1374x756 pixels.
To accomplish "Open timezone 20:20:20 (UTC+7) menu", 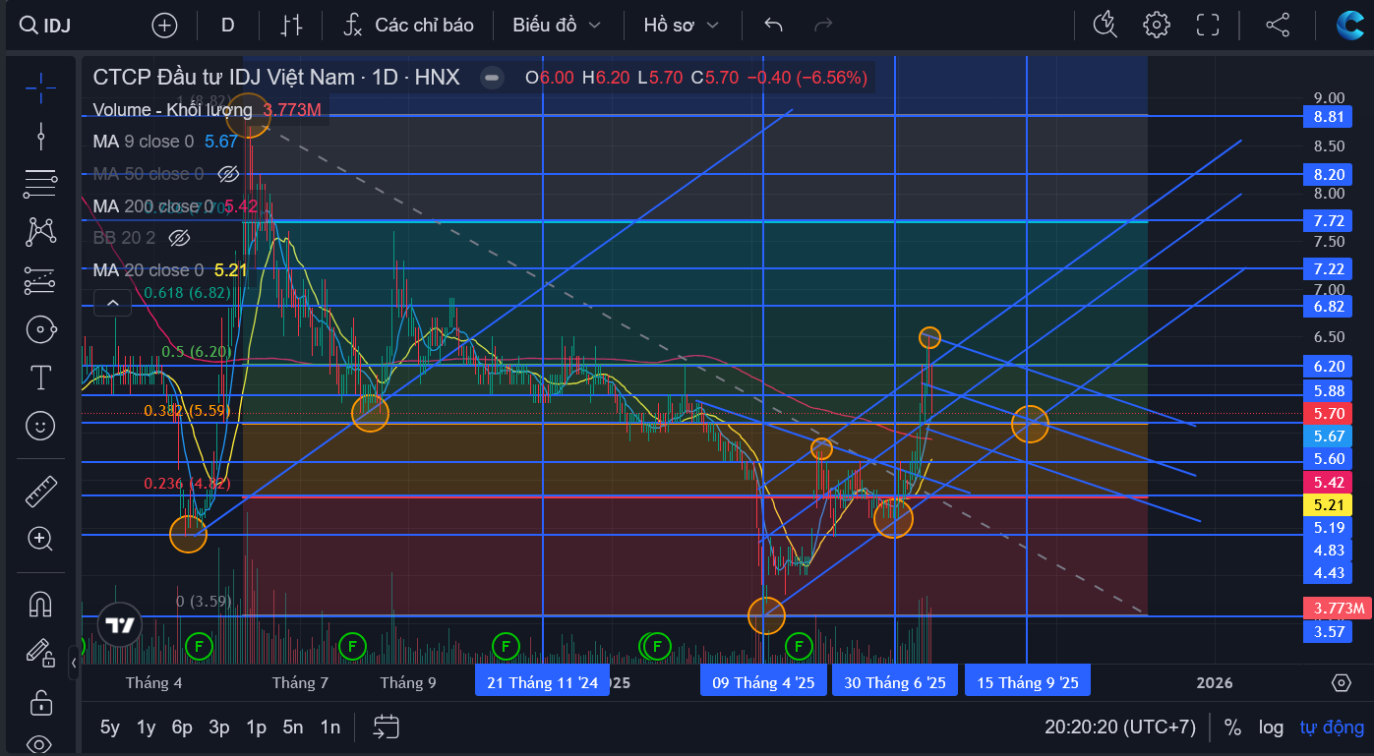I will (1120, 727).
